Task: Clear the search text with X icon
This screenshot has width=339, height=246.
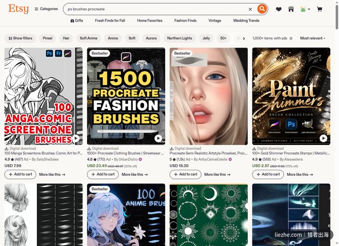Action: tap(250, 9)
